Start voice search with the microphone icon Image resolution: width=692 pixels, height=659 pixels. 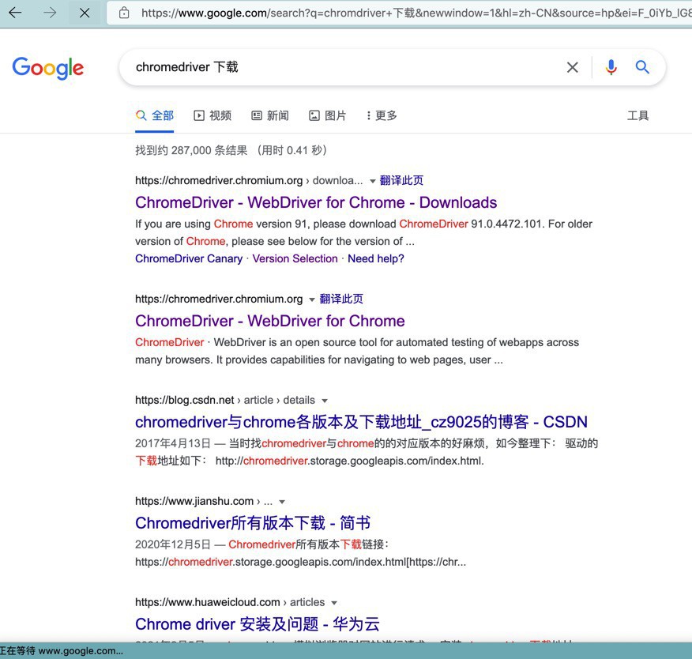coord(611,67)
